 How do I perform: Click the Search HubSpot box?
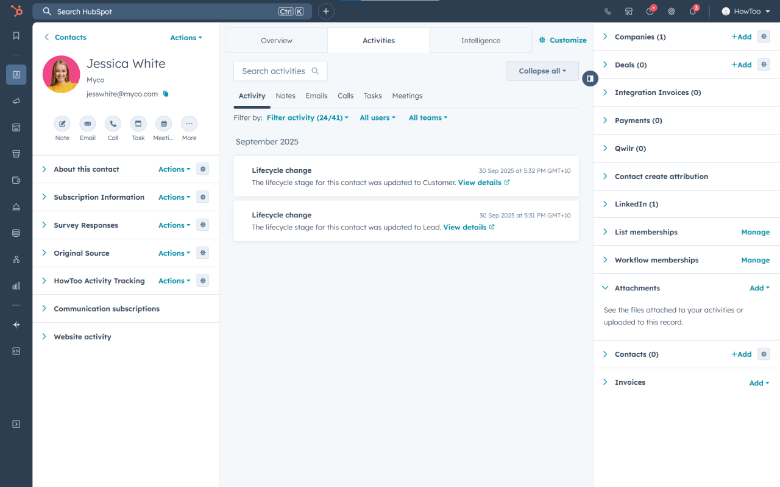click(x=172, y=12)
